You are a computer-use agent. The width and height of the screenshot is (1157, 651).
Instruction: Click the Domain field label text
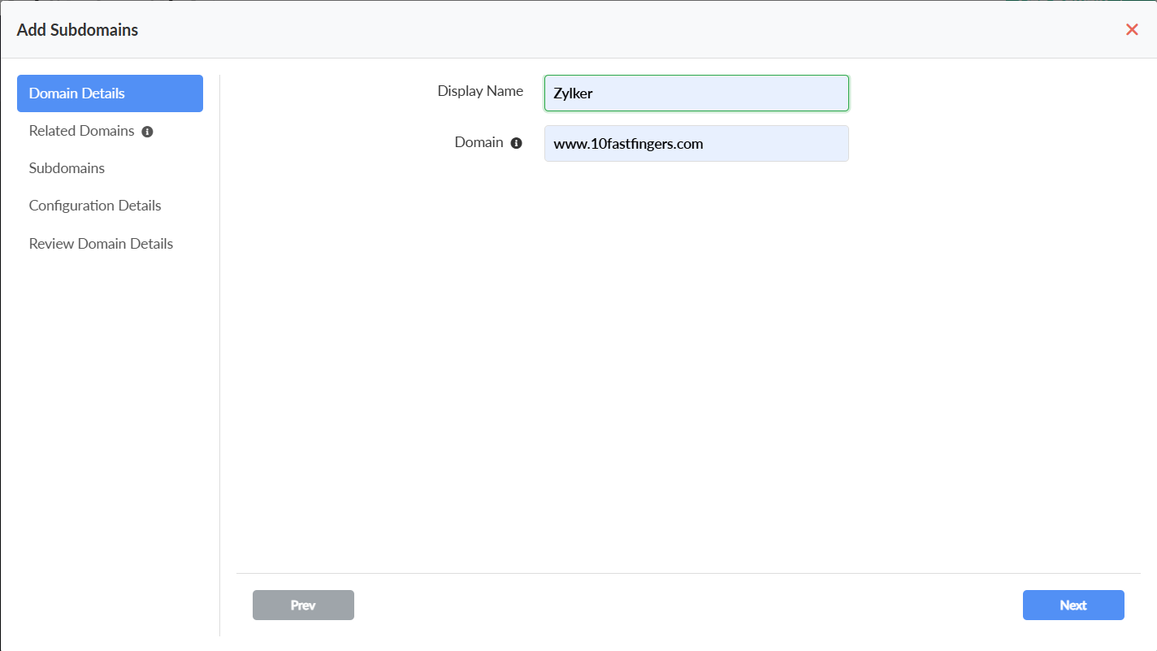point(479,142)
